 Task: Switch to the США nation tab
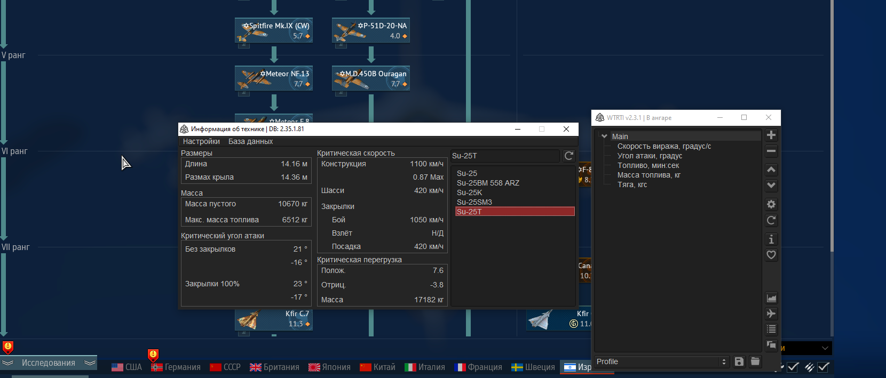point(126,367)
